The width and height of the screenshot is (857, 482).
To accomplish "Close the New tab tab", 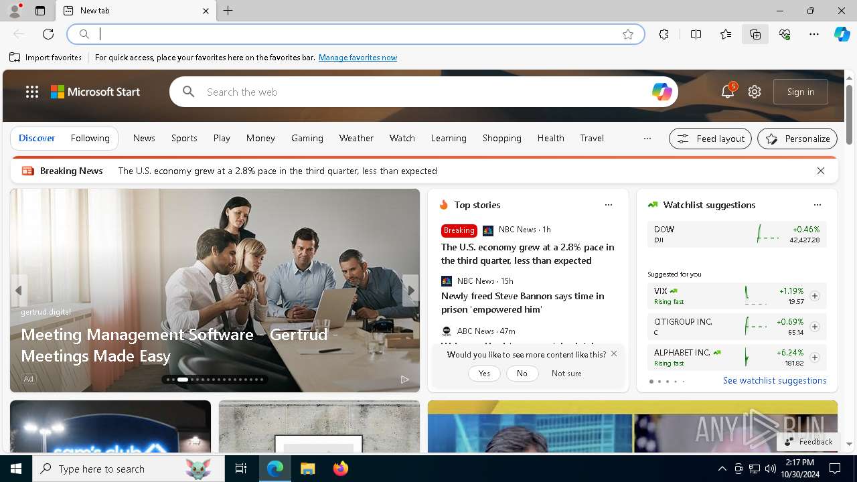I will click(206, 11).
